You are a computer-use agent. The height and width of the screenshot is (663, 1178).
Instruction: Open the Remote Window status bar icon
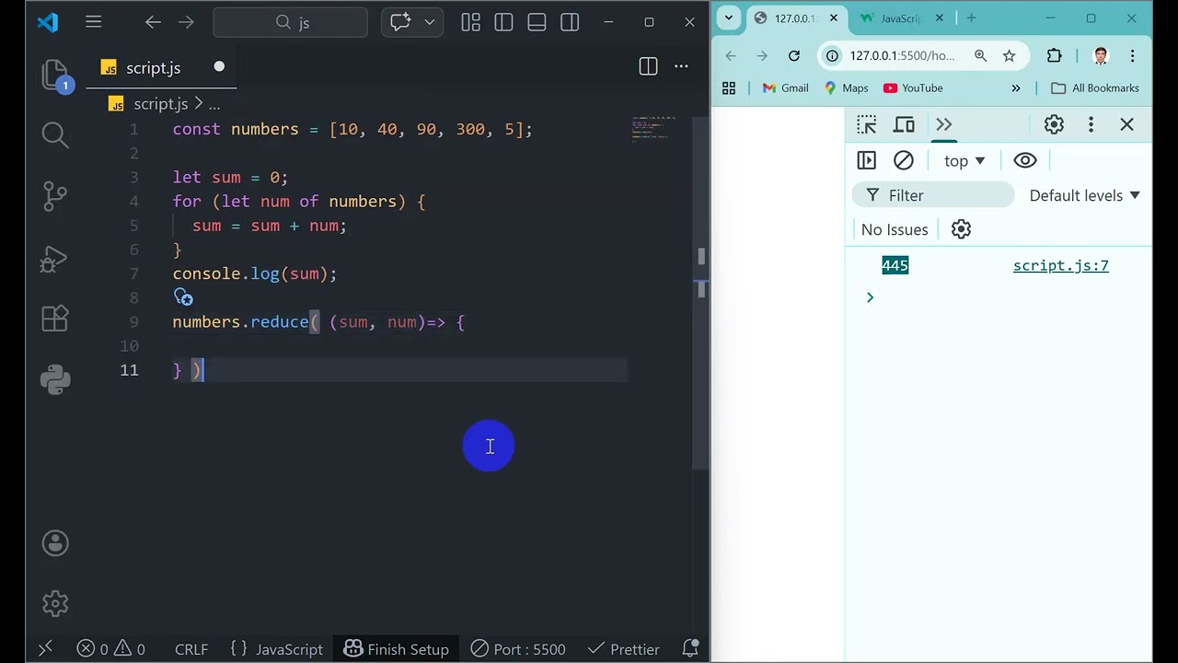pos(45,649)
